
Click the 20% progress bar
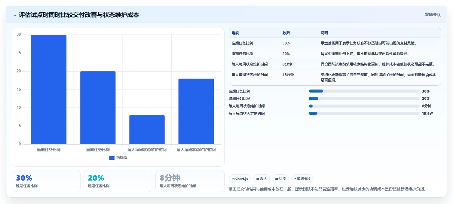coord(364,99)
